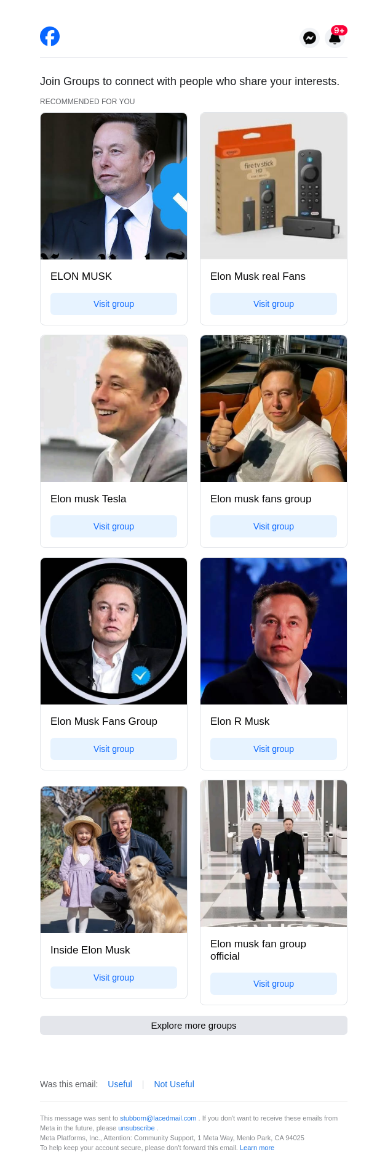Viewport: 369px width, 1176px height.
Task: Visit the Elon musk fan group official
Action: (274, 984)
